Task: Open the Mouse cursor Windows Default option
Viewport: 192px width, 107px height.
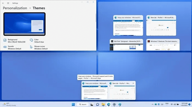Action: tap(39, 47)
